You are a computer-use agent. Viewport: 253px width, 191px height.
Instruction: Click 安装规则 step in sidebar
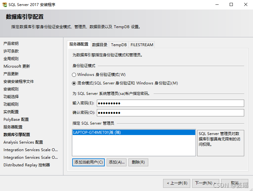(x=11, y=89)
